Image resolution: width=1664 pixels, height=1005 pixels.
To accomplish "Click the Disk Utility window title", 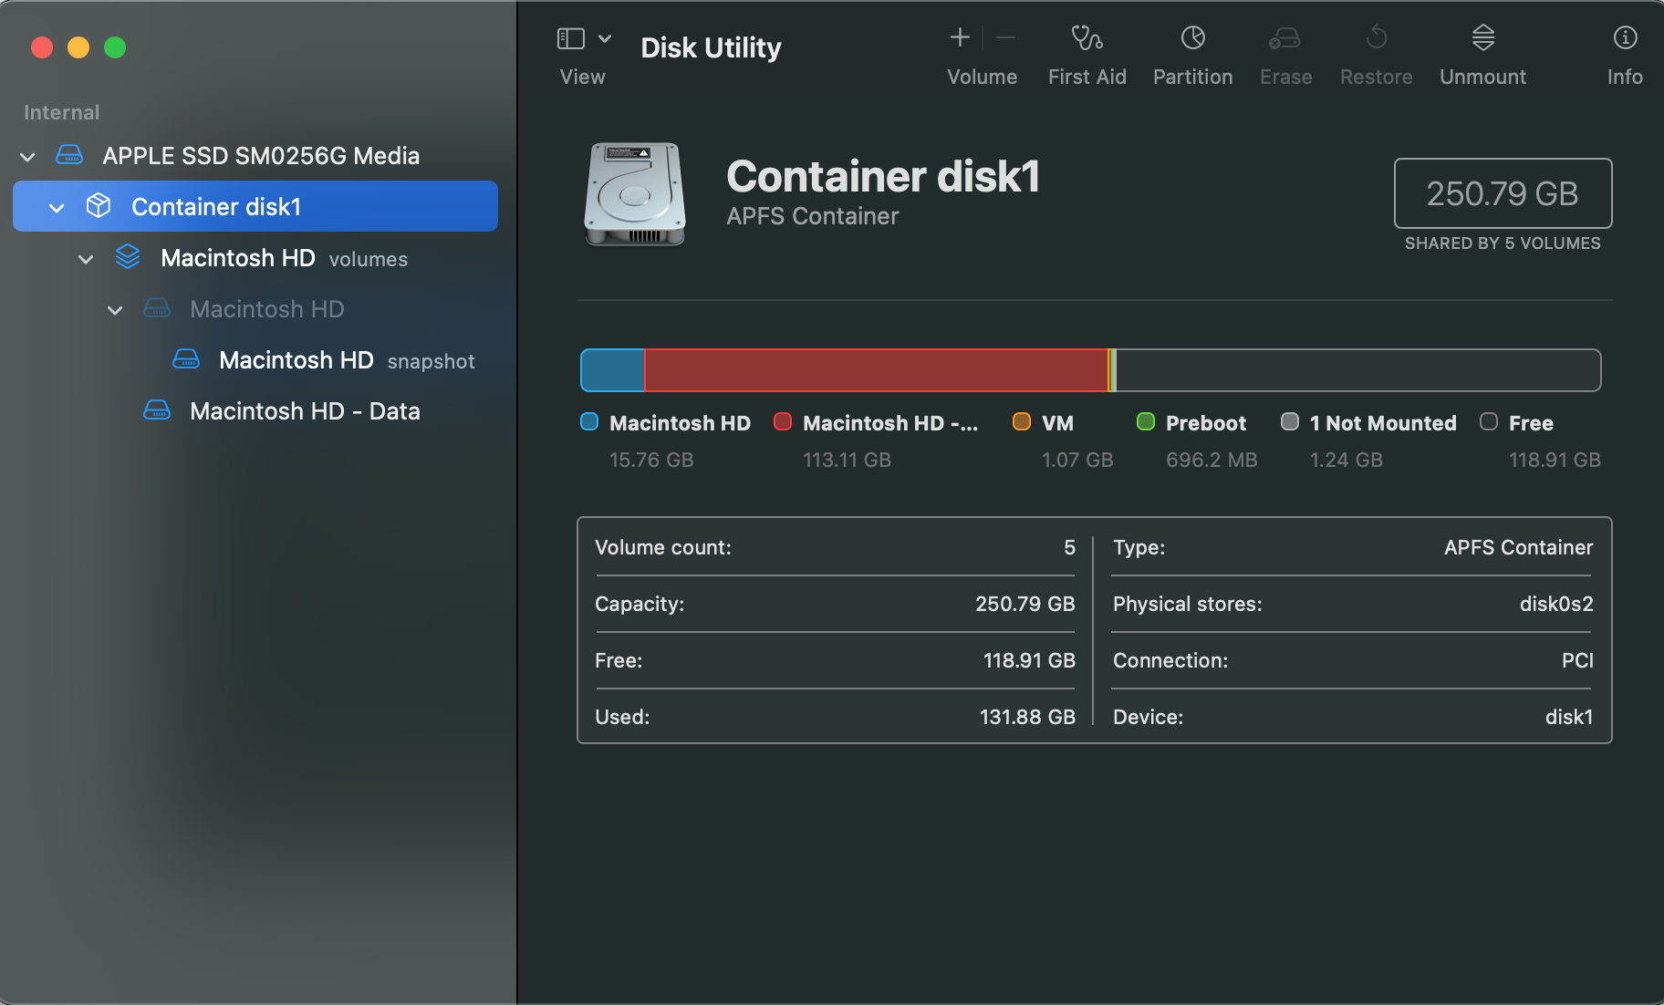I will click(711, 47).
